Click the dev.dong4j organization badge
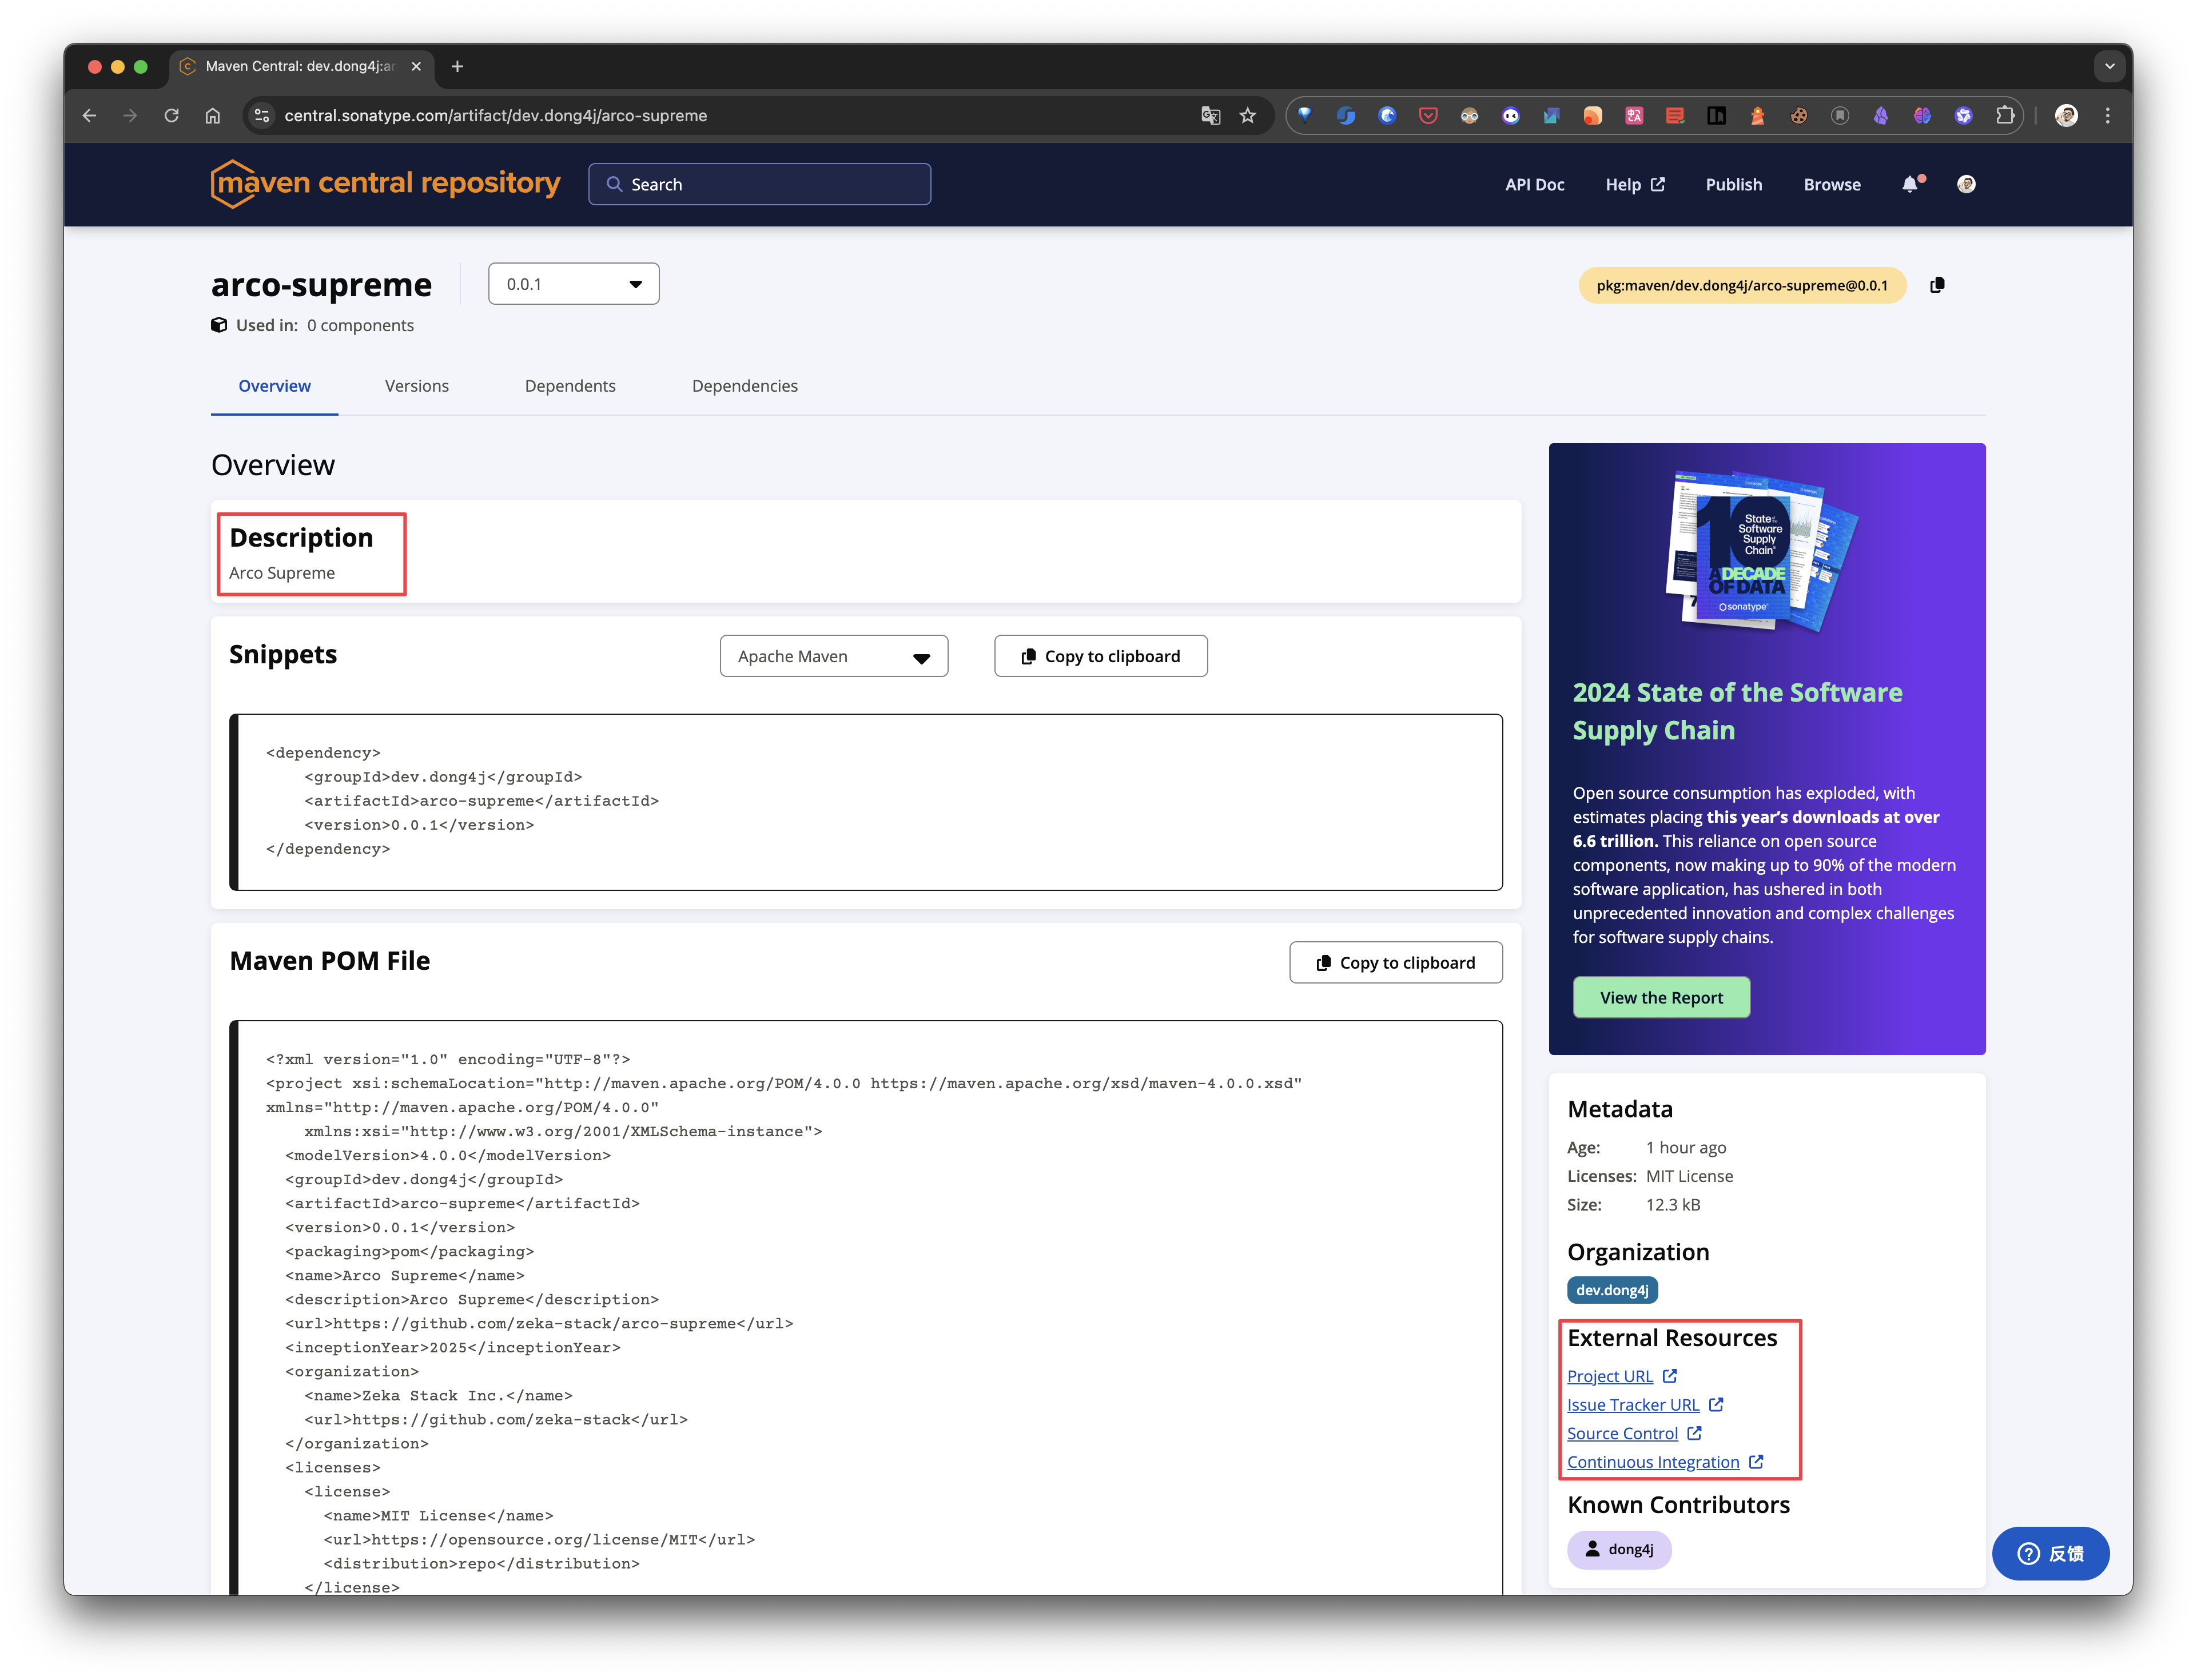 tap(1612, 1290)
